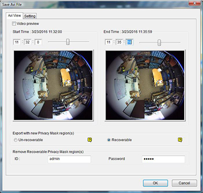Close the Save Avi File dialog
The width and height of the screenshot is (203, 193).
(194, 4)
